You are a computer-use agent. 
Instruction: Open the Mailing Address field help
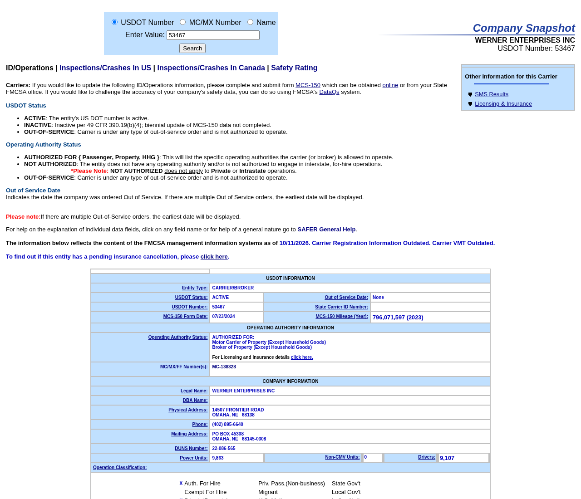(189, 434)
